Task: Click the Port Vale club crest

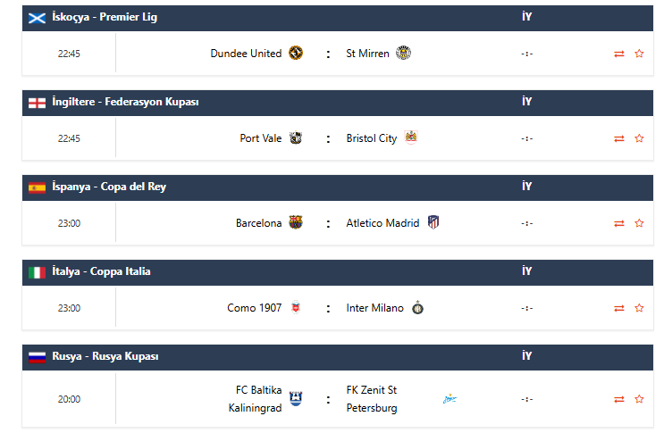Action: pyautogui.click(x=296, y=138)
